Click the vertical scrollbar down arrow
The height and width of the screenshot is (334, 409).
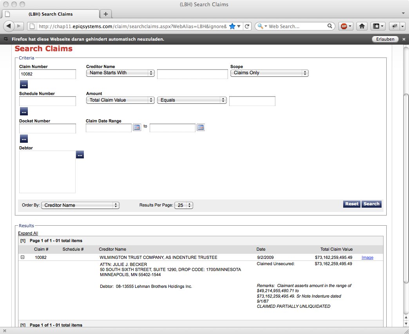(x=406, y=324)
